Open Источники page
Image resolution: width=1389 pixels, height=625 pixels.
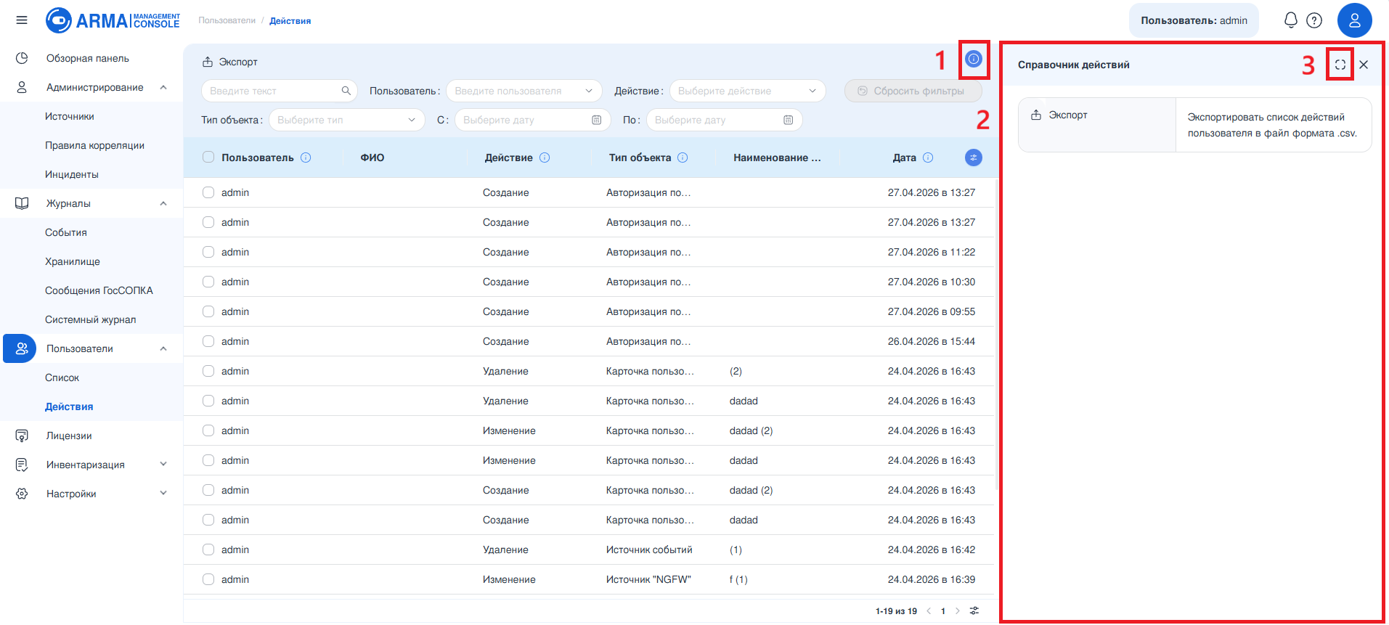click(70, 116)
